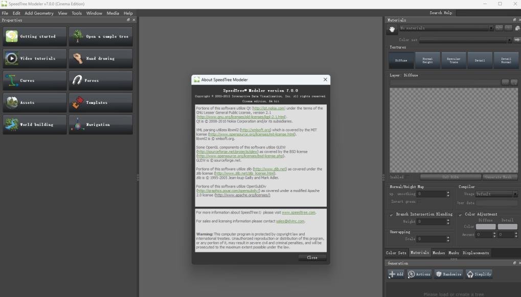Viewport: 521px width, 297px height.
Task: Open the Add Geometry menu
Action: [39, 13]
